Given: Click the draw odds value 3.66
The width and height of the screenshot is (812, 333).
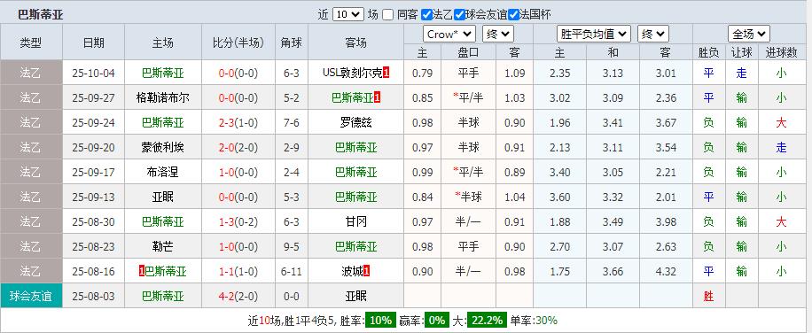Looking at the screenshot, I should [x=613, y=272].
